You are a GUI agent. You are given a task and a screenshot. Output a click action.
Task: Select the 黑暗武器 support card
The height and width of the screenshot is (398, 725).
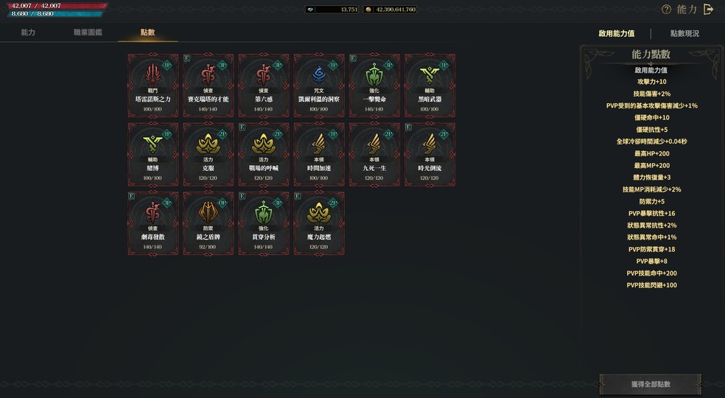pos(430,85)
